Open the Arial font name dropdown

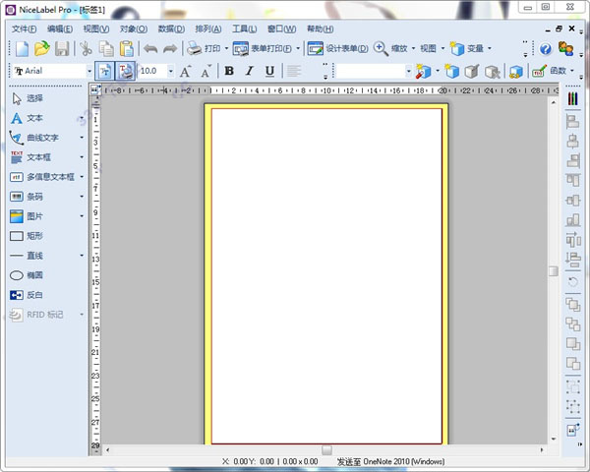87,71
